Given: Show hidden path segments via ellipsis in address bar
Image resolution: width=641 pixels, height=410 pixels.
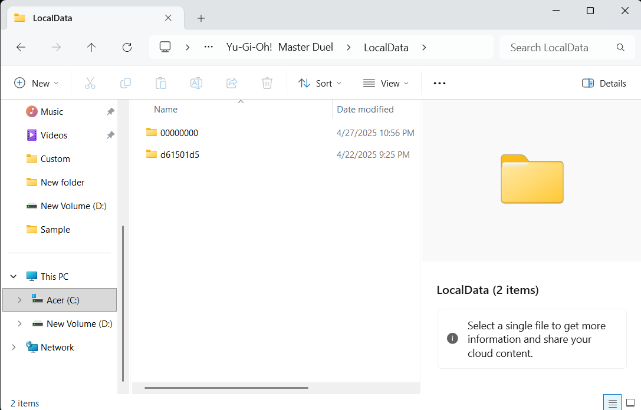Looking at the screenshot, I should pos(209,47).
